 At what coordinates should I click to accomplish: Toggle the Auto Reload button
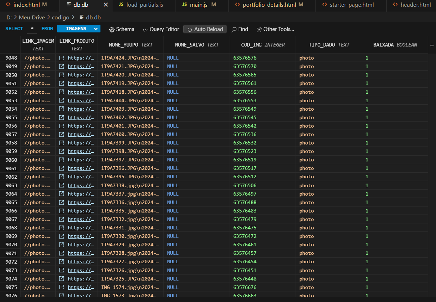click(x=205, y=29)
